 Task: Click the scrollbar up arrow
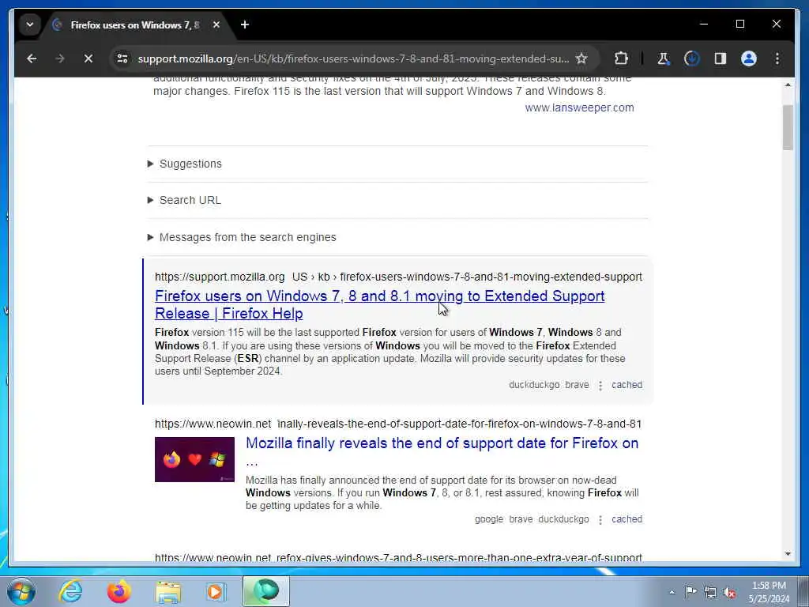788,85
